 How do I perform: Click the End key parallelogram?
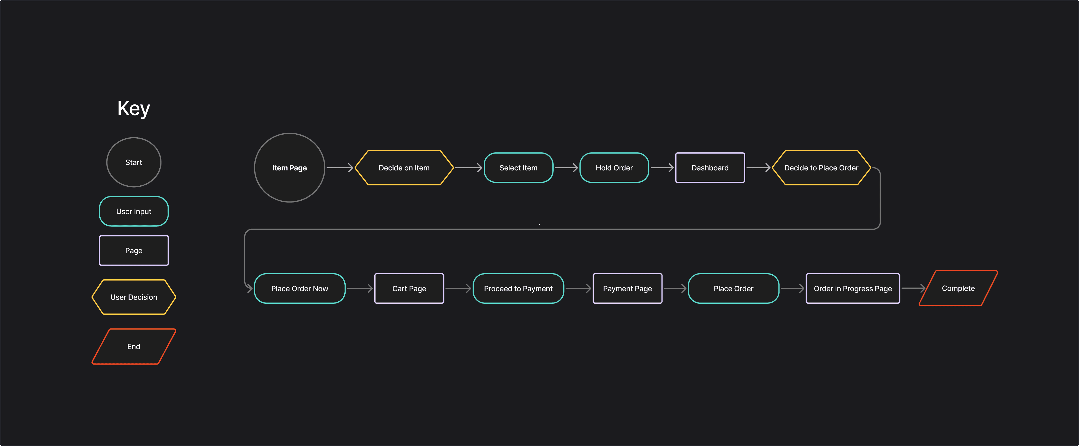[134, 347]
